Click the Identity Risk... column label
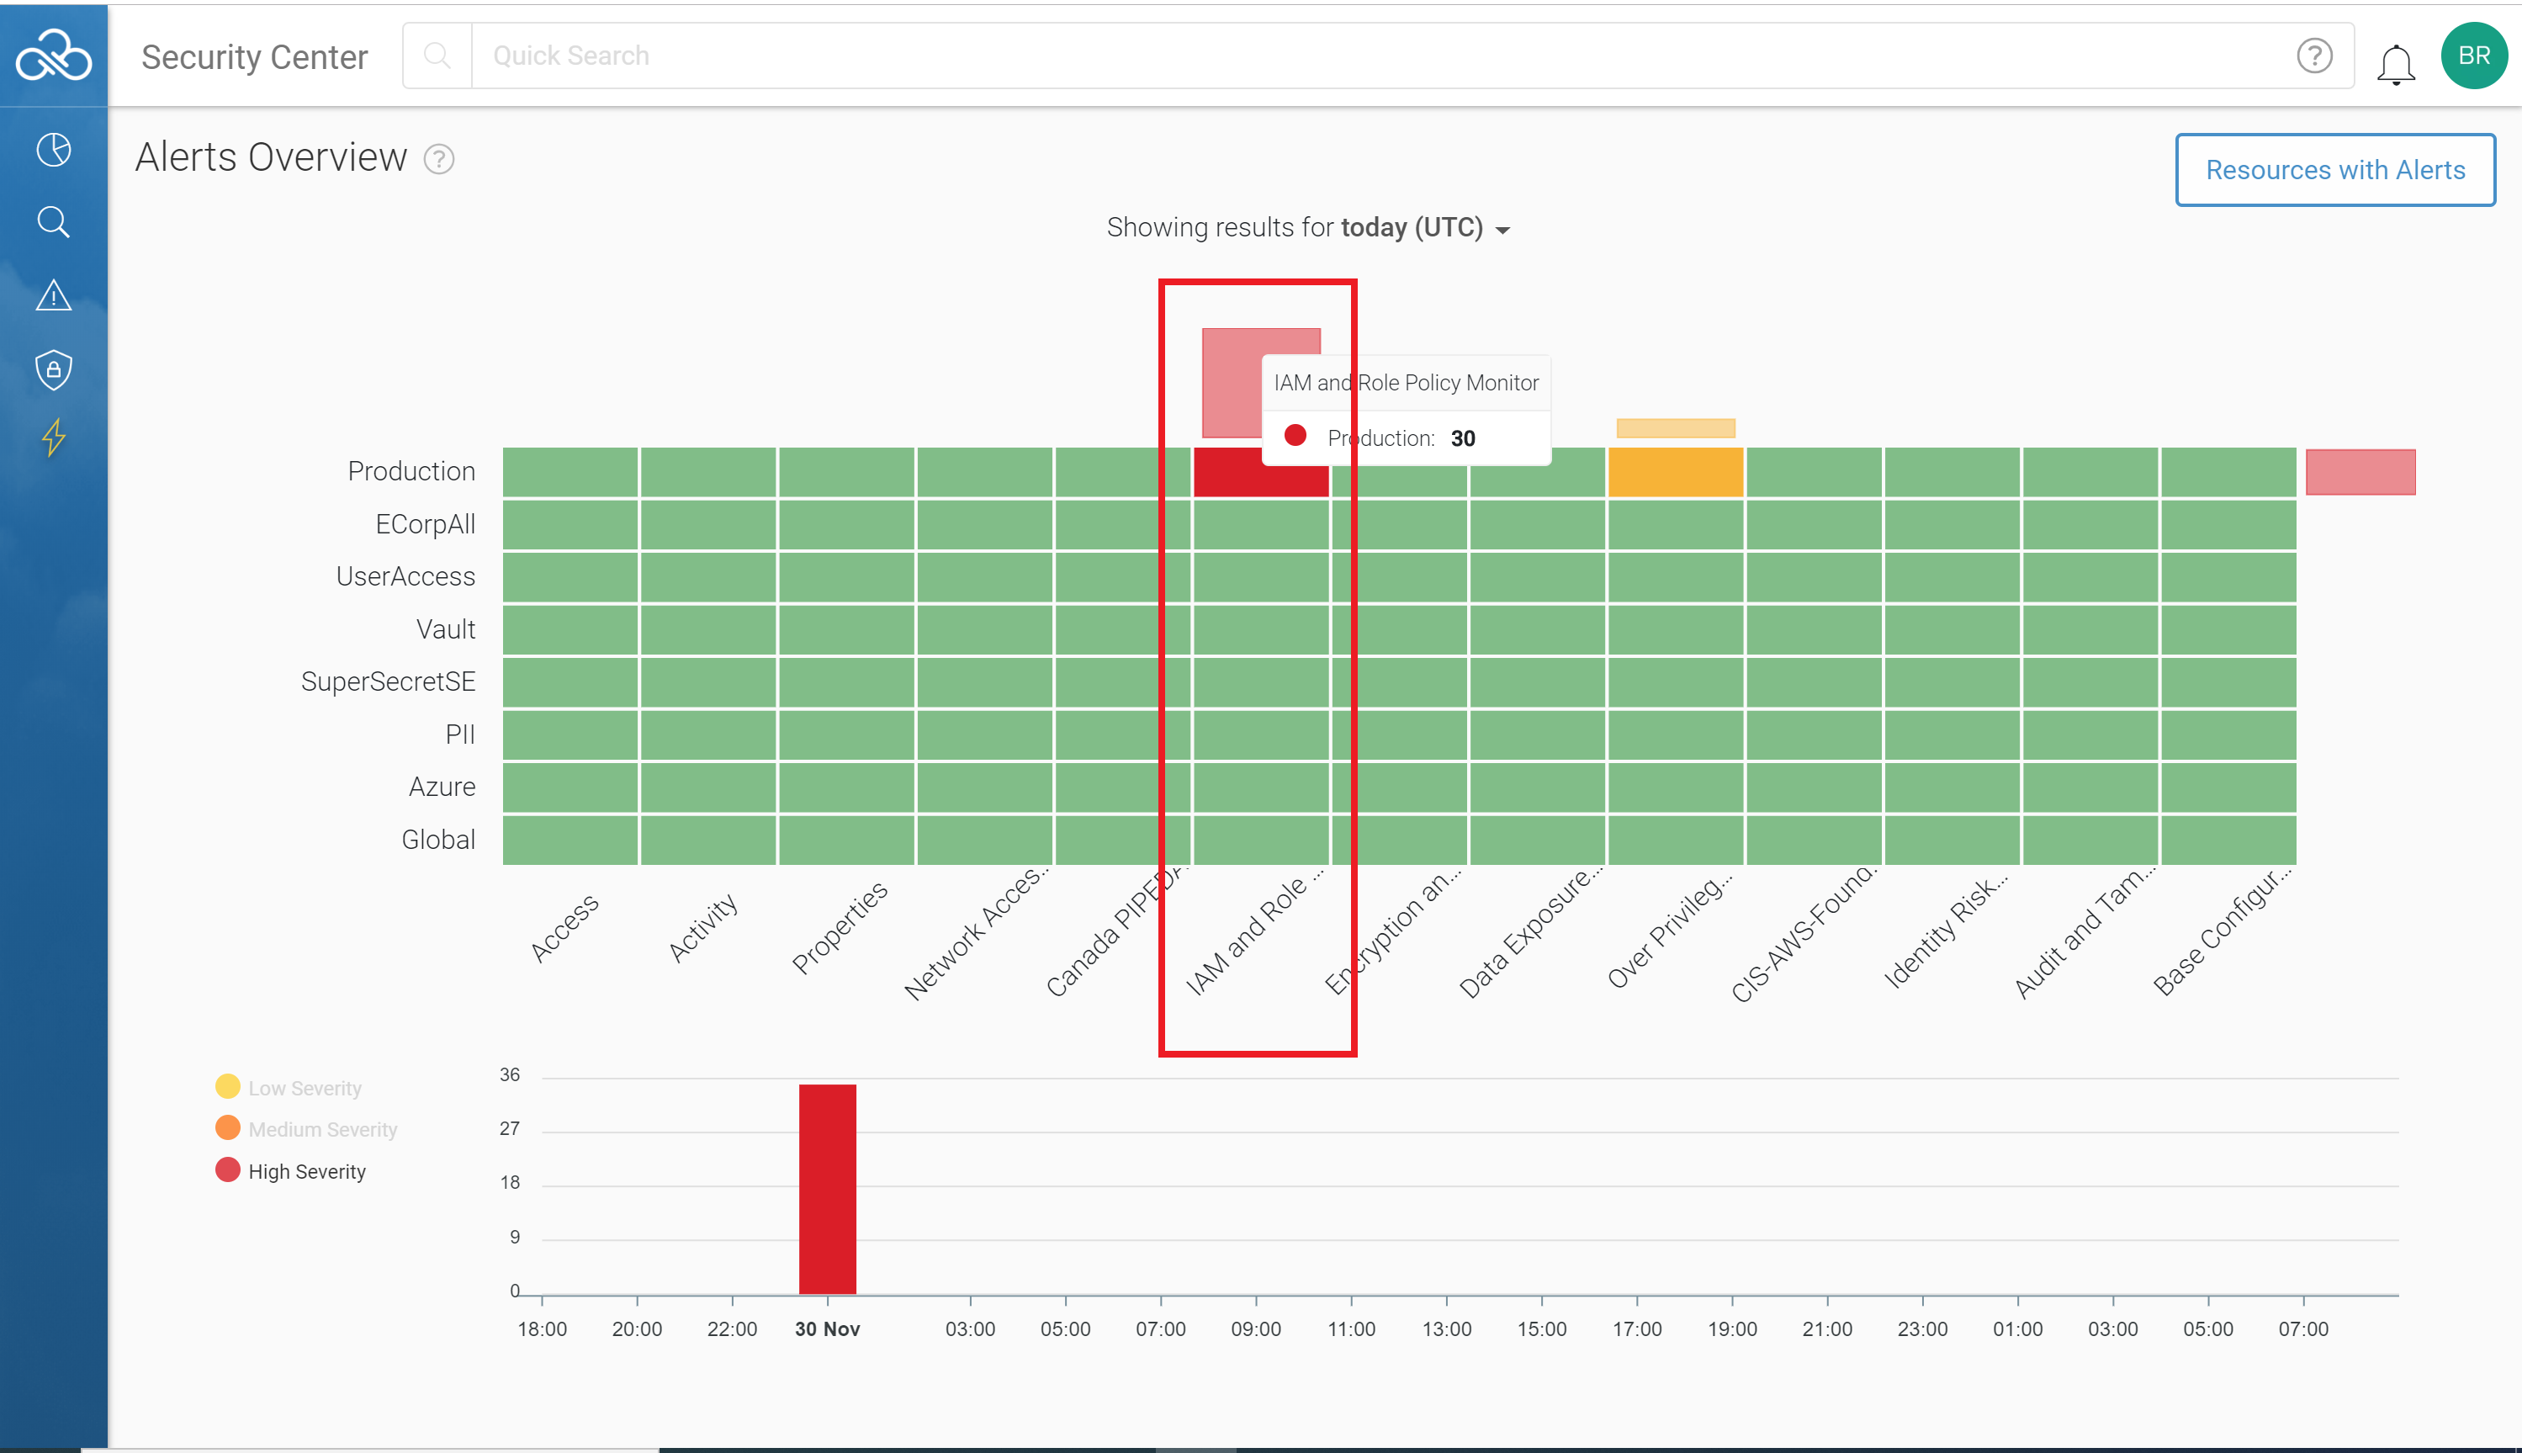The width and height of the screenshot is (2522, 1453). tap(1946, 930)
